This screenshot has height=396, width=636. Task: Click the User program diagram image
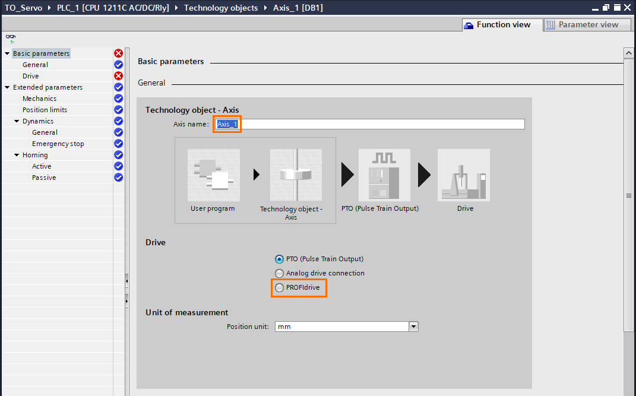pyautogui.click(x=214, y=175)
